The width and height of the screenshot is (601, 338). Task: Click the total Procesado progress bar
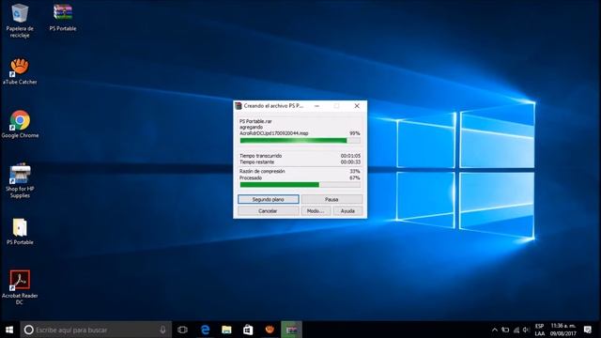pyautogui.click(x=300, y=185)
